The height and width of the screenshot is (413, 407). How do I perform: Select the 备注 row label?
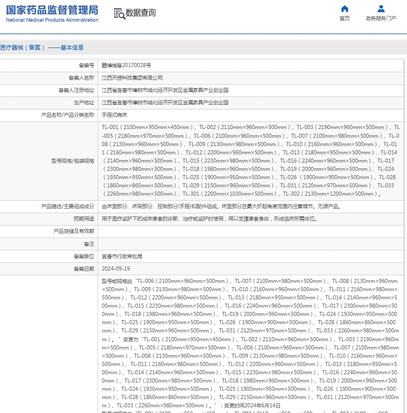click(89, 244)
